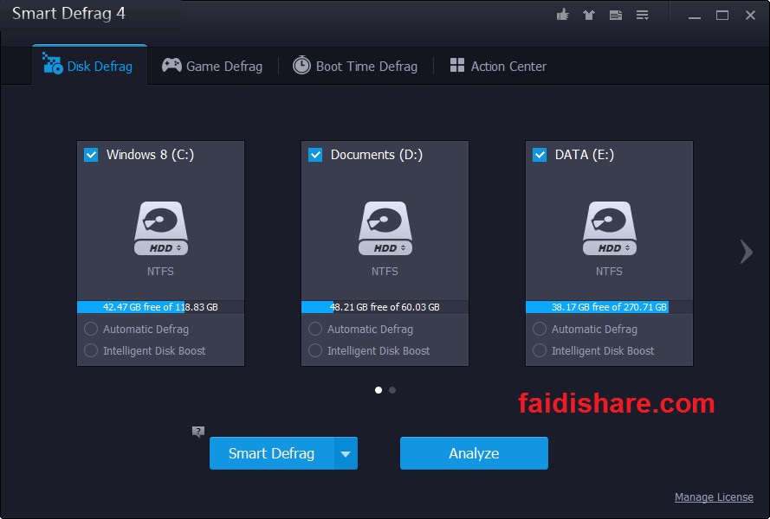Switch to the Disk Defrag tab

tap(89, 66)
